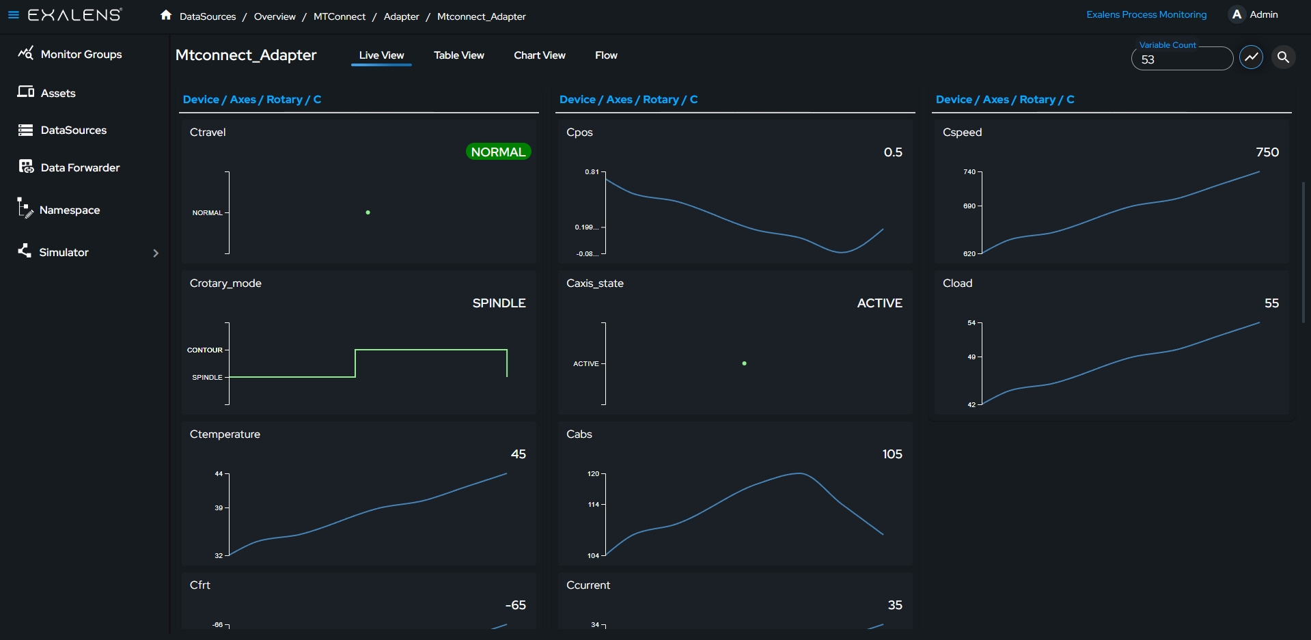Open the hamburger menu icon
The height and width of the screenshot is (640, 1311).
(13, 14)
